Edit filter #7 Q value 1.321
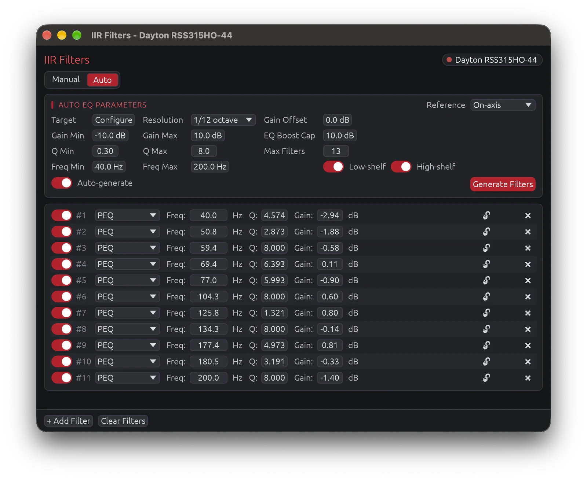The image size is (587, 480). (x=274, y=313)
